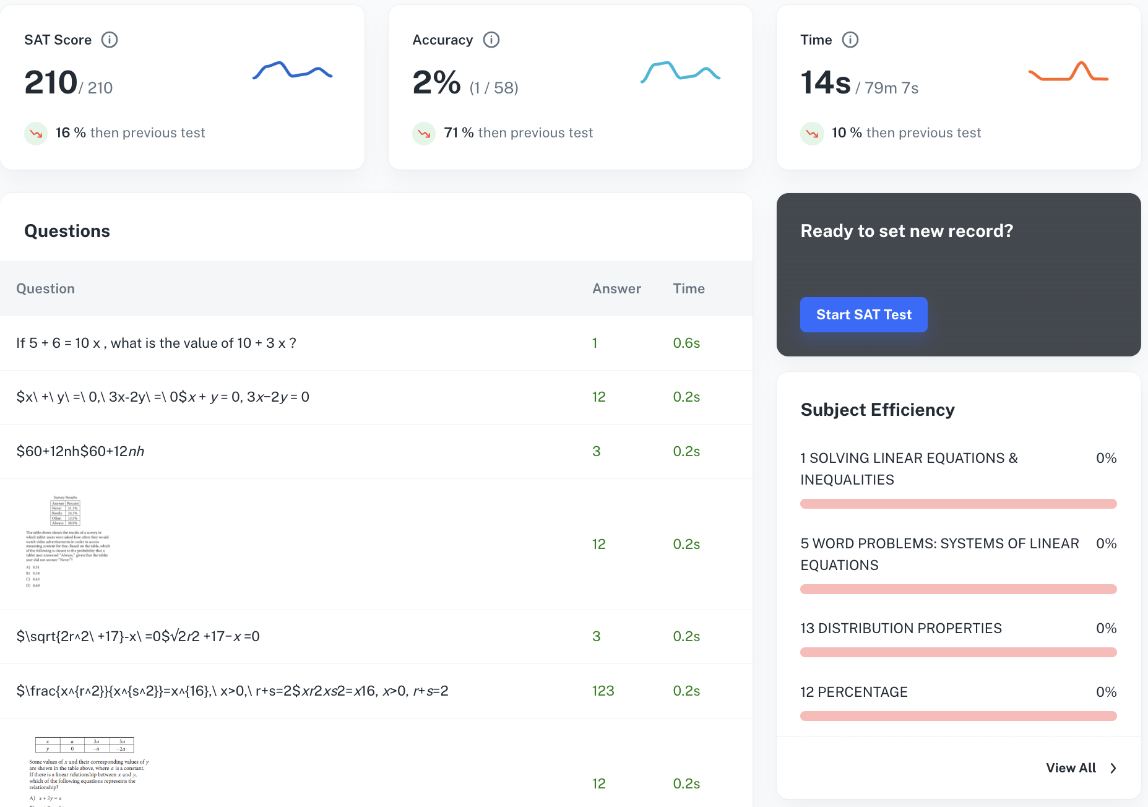The height and width of the screenshot is (807, 1148).
Task: Click the Answer column header
Action: point(616,288)
